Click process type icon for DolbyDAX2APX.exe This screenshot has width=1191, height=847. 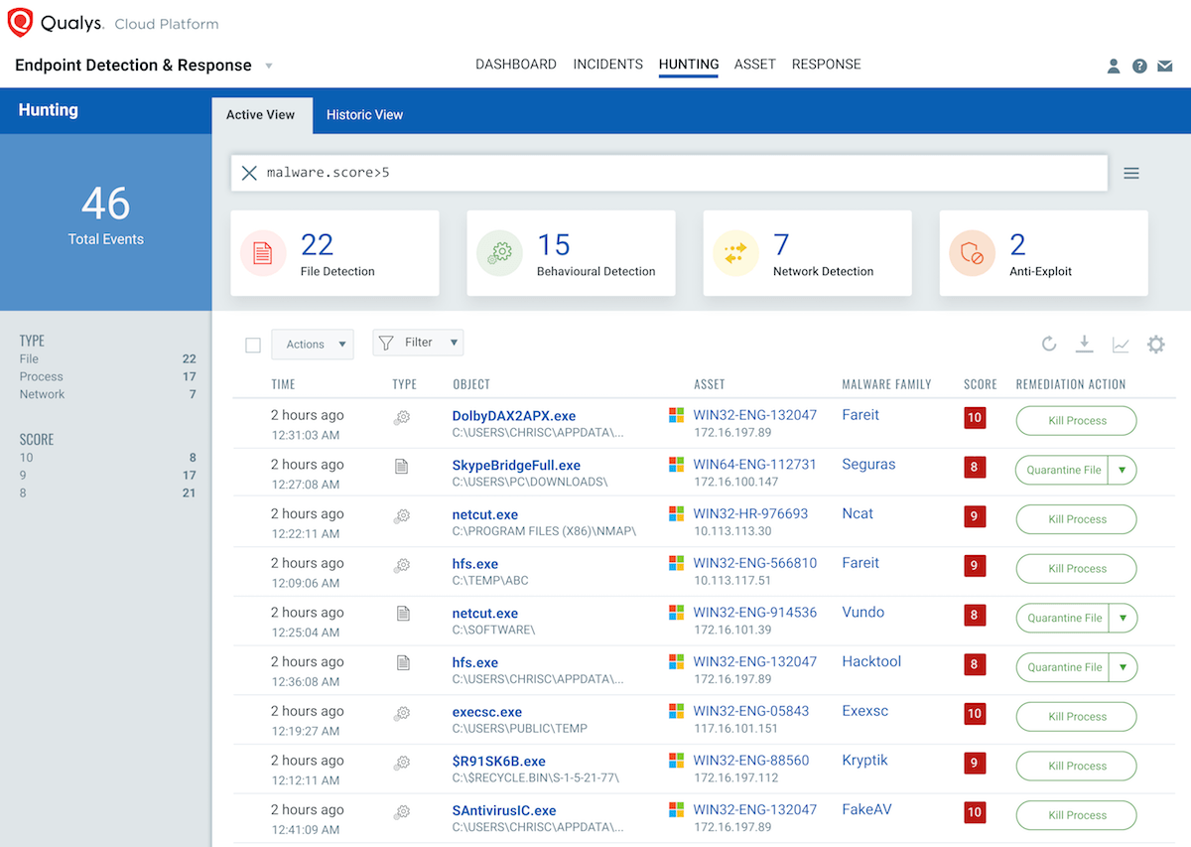[402, 418]
